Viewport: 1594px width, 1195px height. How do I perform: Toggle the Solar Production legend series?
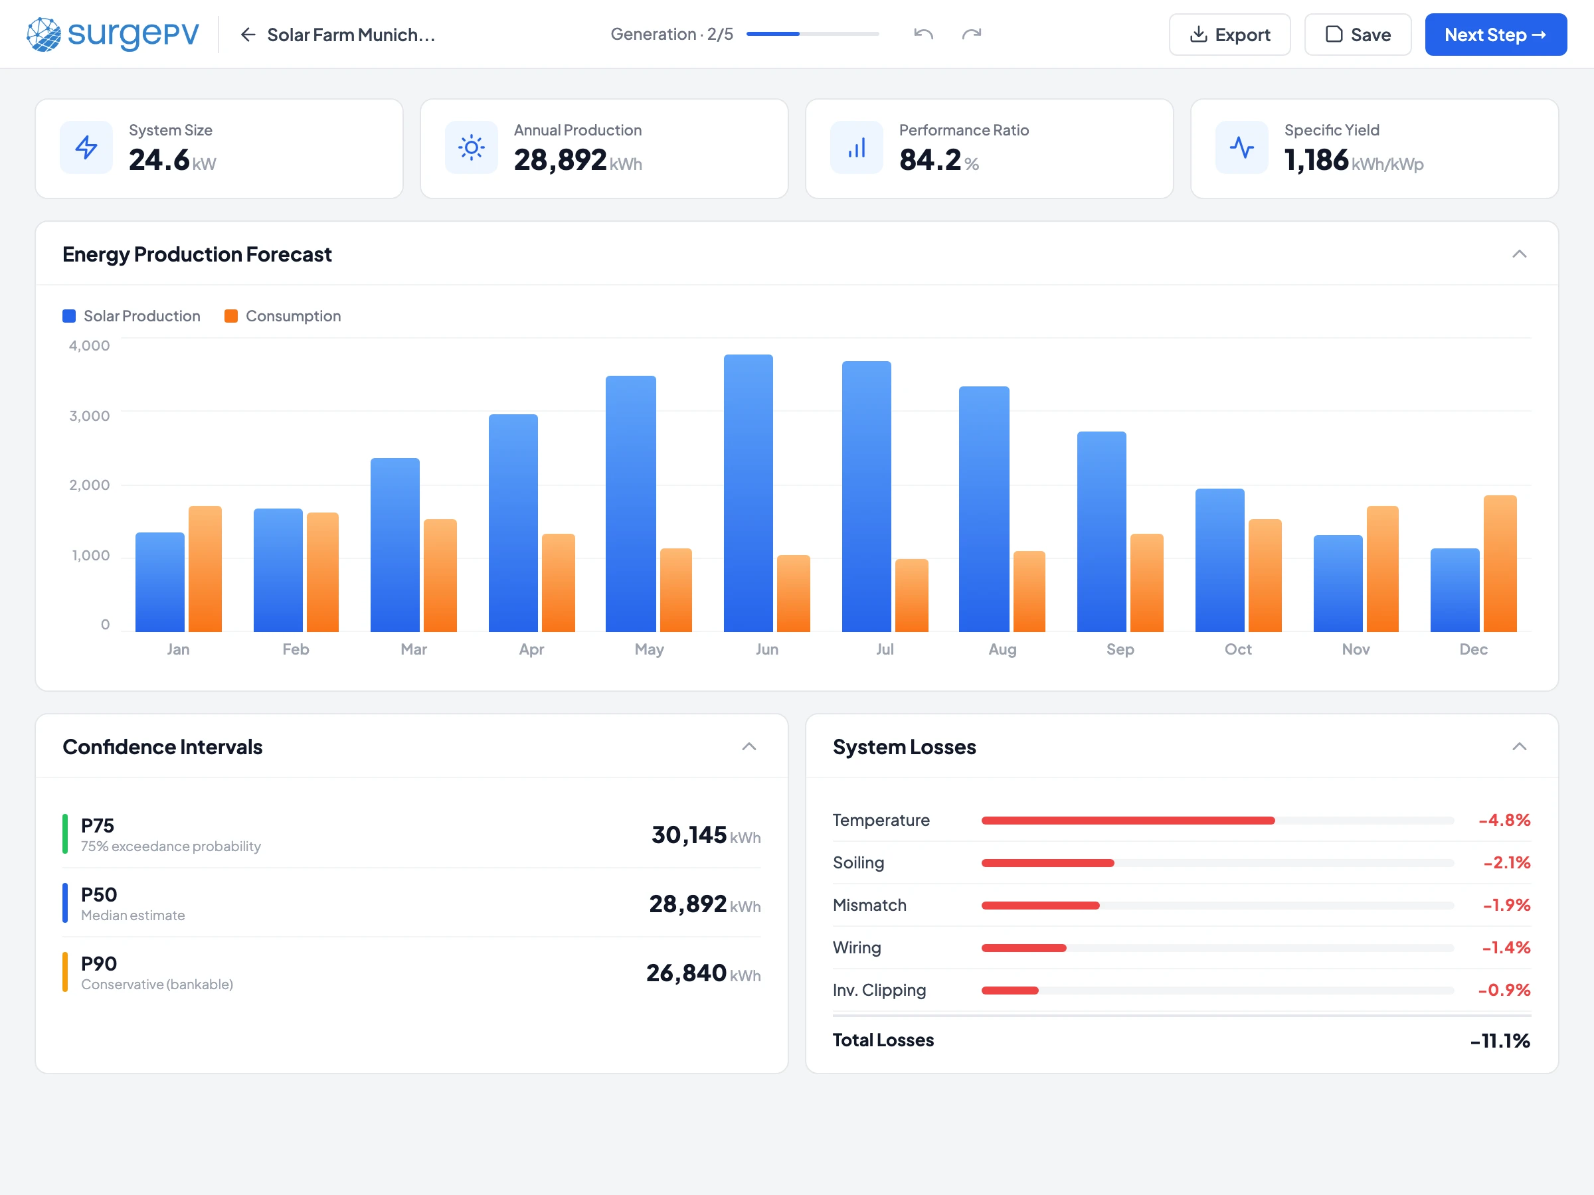point(132,316)
